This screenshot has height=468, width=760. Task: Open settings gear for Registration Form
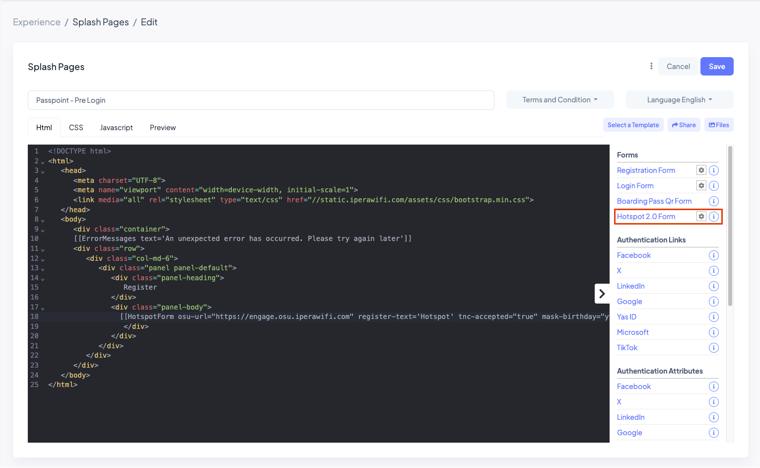pyautogui.click(x=701, y=170)
